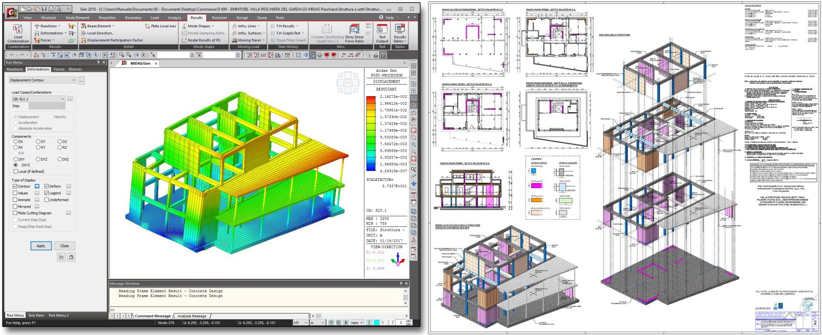Switch to the Task Pane tab
The height and width of the screenshot is (335, 822).
tap(36, 315)
